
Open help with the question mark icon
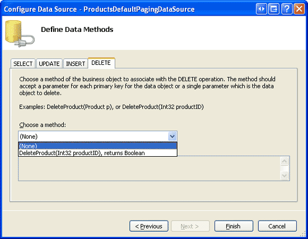tap(287, 9)
